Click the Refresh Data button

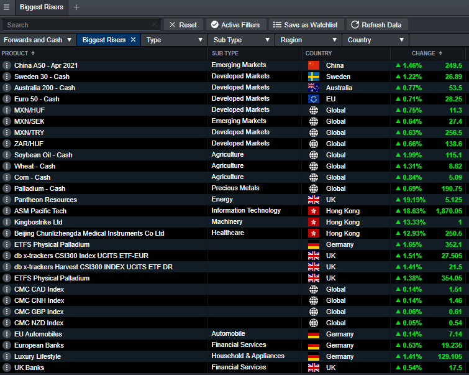pyautogui.click(x=376, y=24)
